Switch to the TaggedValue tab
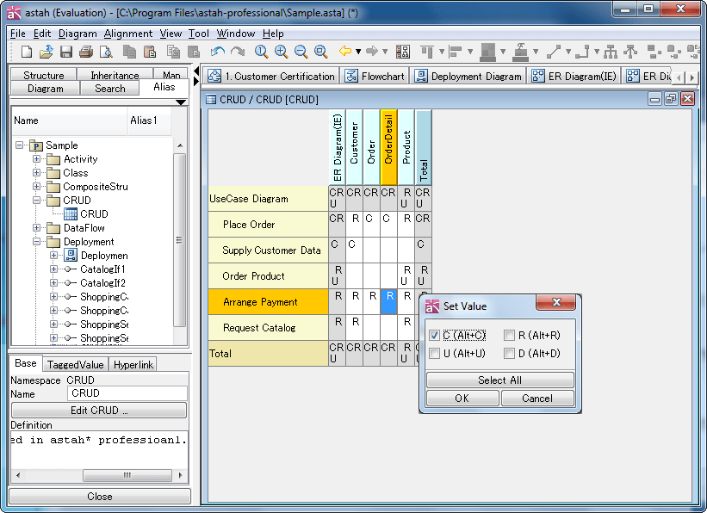Image resolution: width=707 pixels, height=513 pixels. click(x=75, y=365)
